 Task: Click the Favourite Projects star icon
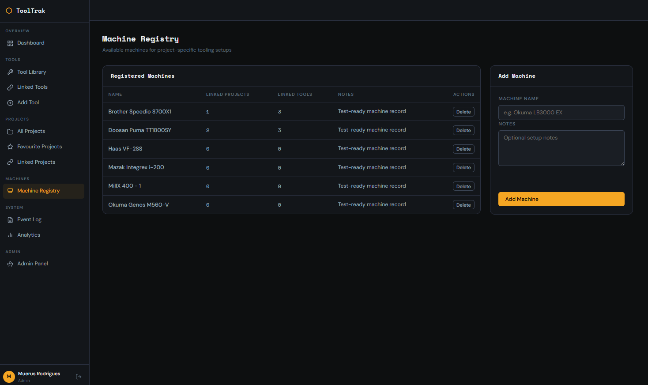[10, 147]
